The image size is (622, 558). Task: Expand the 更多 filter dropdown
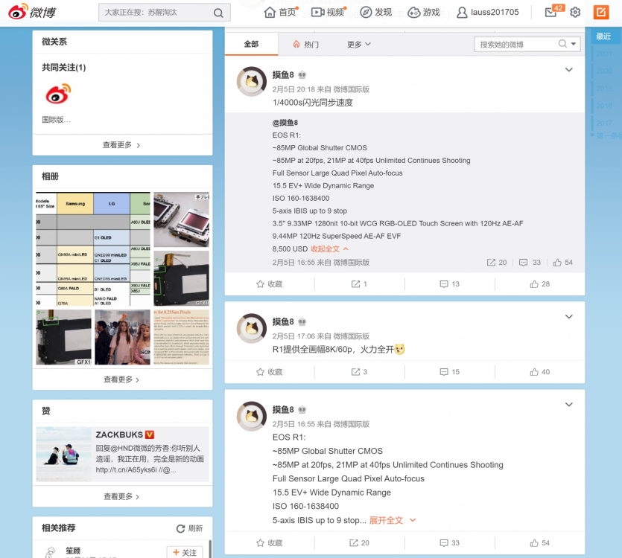pos(358,45)
